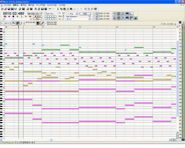Click the Copy icon in the toolbar
185x148 pixels.
tap(61, 9)
